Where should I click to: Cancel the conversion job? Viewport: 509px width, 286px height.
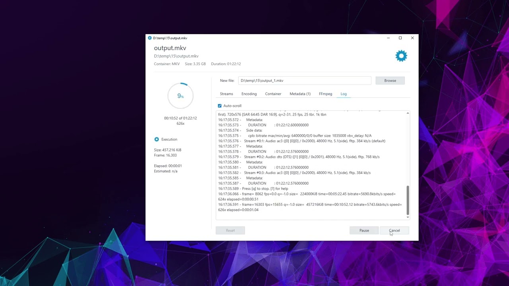tap(394, 230)
